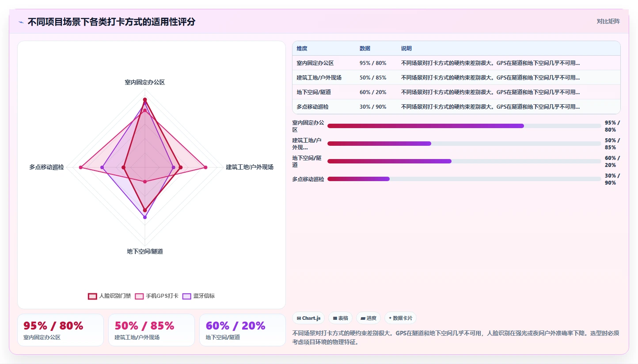Click the 95% / 80% value beside 室内固定办公区 bar

pos(612,126)
